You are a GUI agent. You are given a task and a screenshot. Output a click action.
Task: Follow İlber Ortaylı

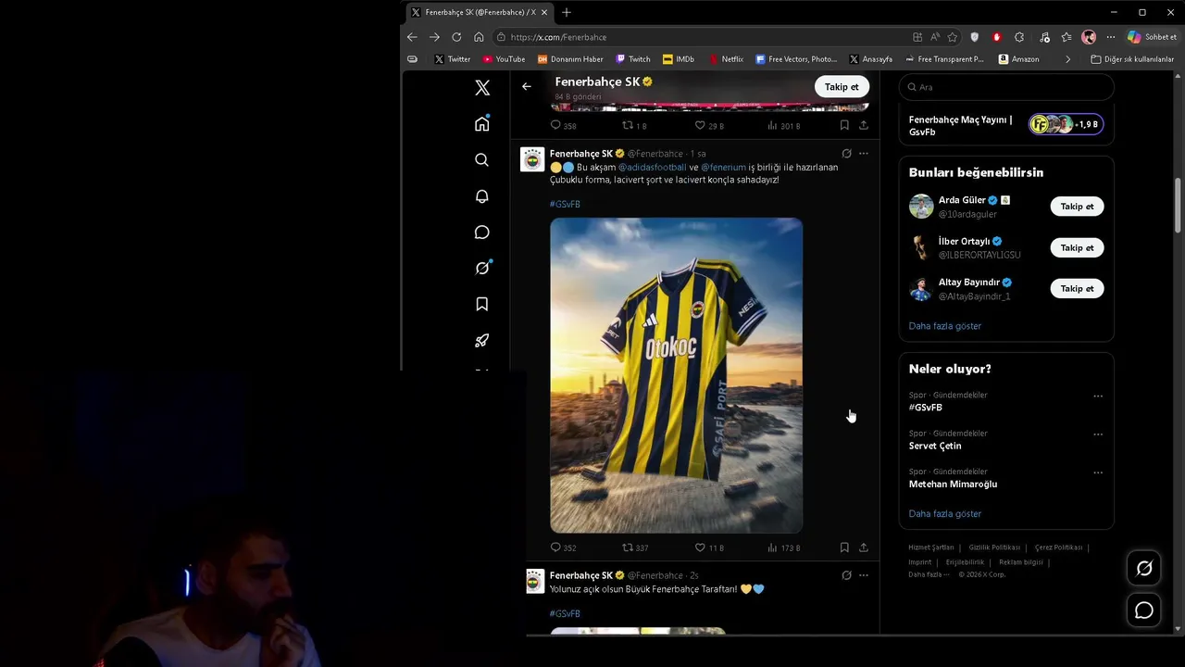[1077, 247]
